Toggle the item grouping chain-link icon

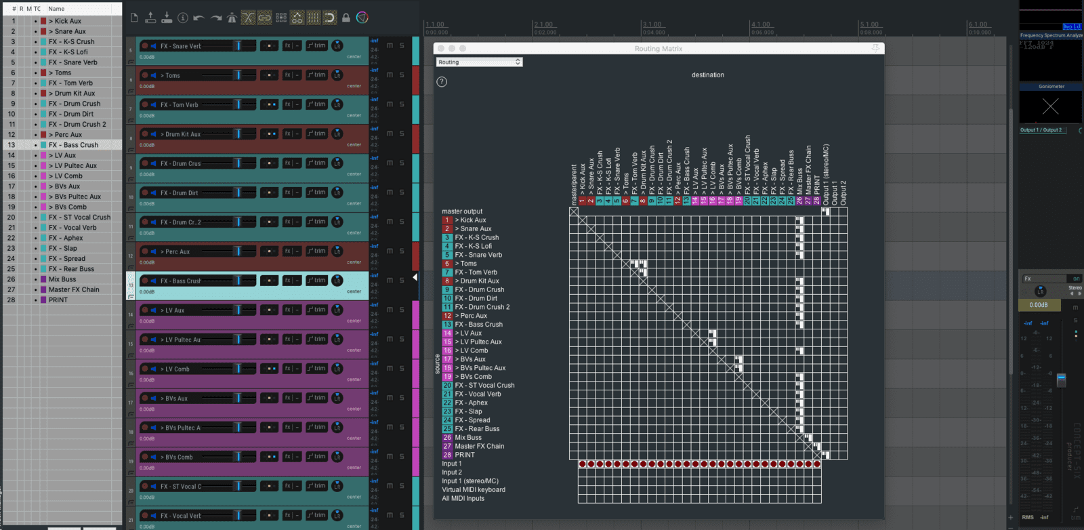pyautogui.click(x=264, y=18)
